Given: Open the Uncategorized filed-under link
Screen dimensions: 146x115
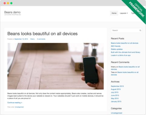Looking at the screenshot, I should coord(19,107).
